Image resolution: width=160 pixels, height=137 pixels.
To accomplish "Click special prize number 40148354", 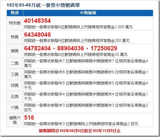I will tap(37, 21).
